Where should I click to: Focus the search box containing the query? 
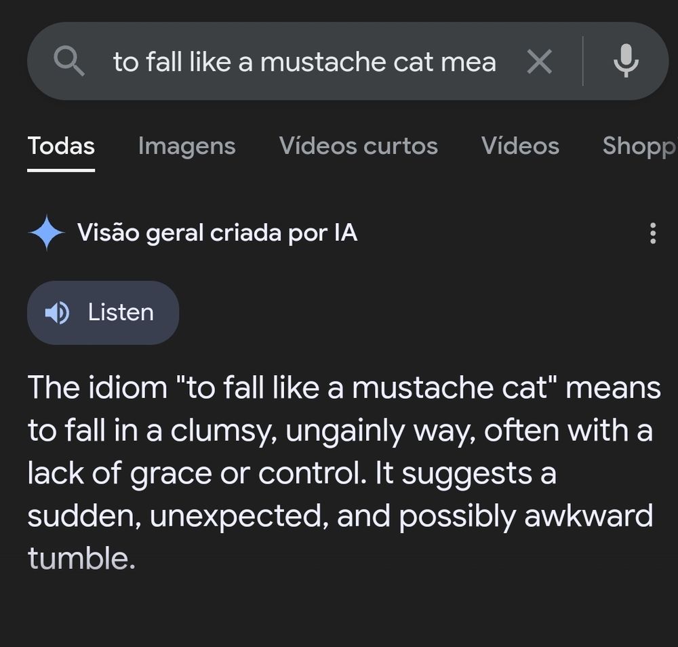[x=305, y=62]
